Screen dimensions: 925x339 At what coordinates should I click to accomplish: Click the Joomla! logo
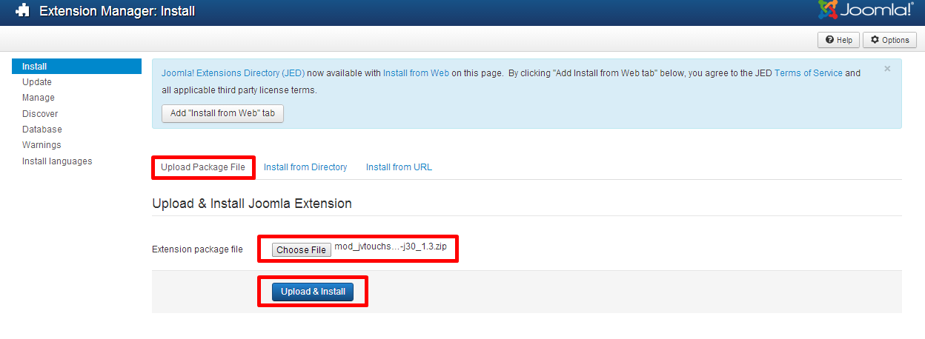(x=866, y=10)
